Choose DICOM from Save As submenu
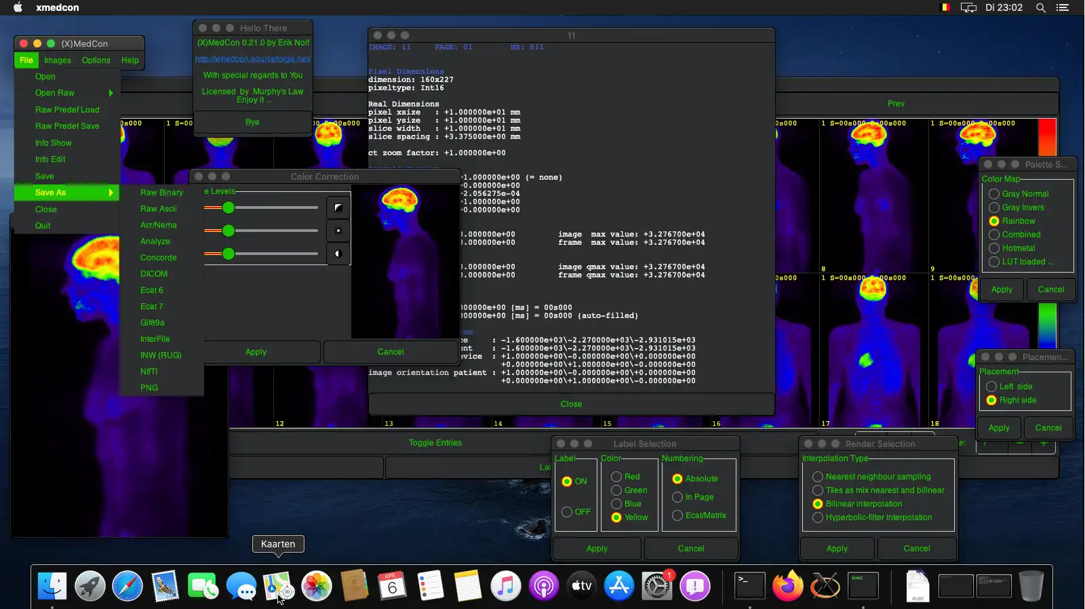 [154, 274]
